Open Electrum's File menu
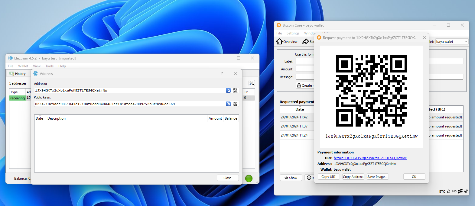Viewport: 475px width, 206px height. [11, 66]
